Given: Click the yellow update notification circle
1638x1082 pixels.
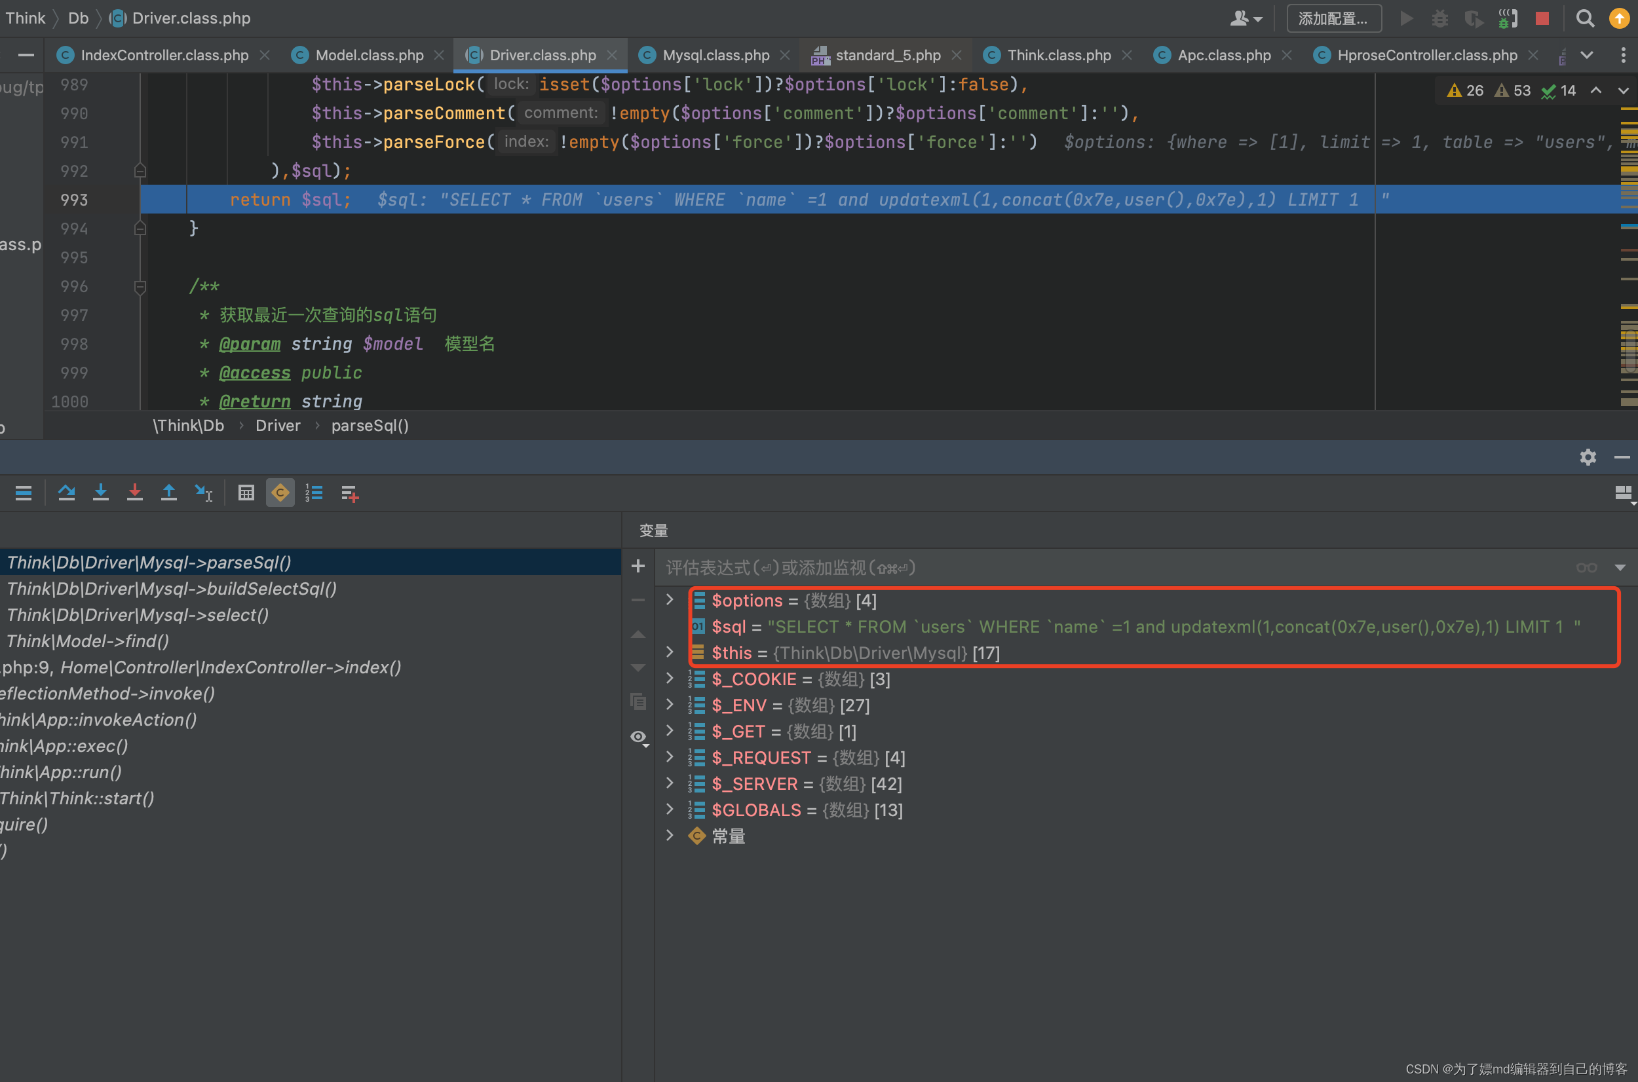Looking at the screenshot, I should click(x=1620, y=18).
